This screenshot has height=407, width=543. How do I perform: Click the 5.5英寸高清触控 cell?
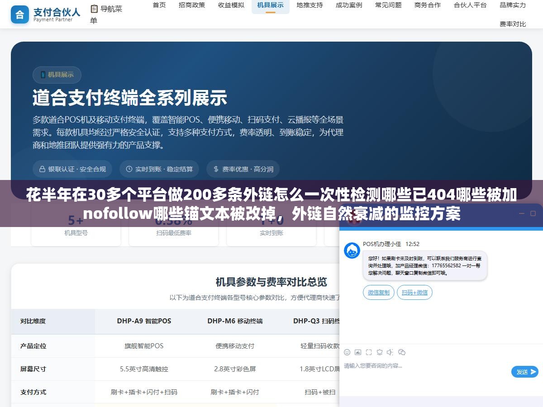(144, 369)
